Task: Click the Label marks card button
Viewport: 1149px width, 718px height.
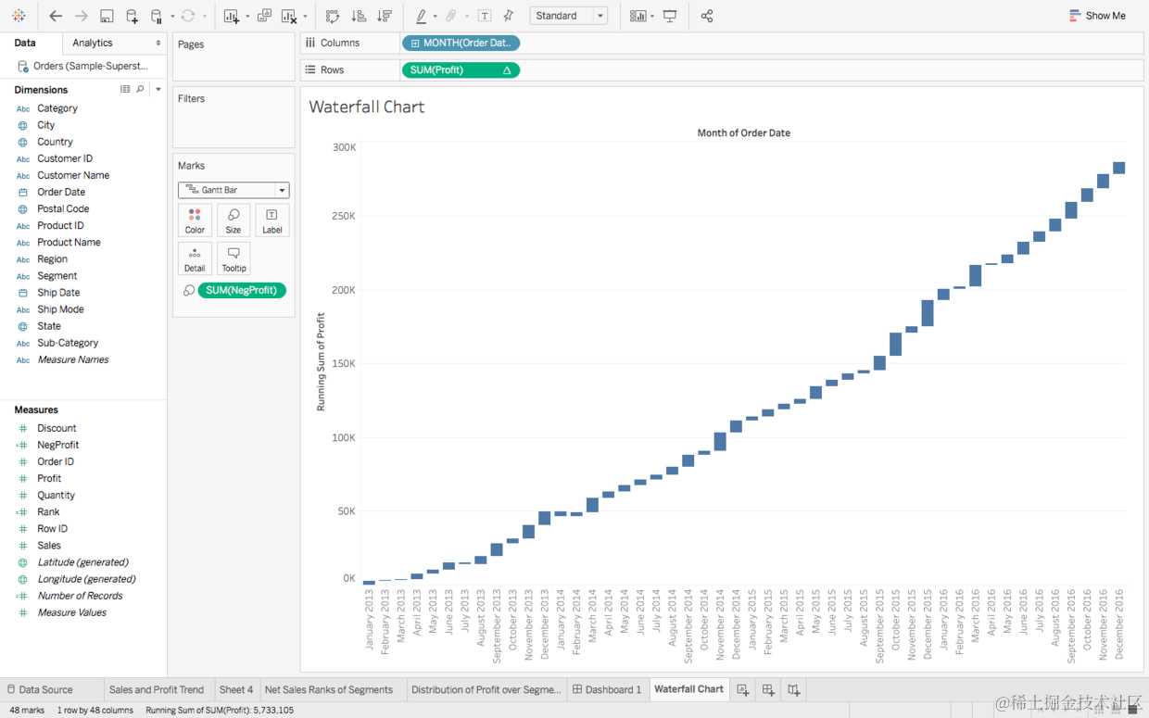Action: (x=272, y=220)
